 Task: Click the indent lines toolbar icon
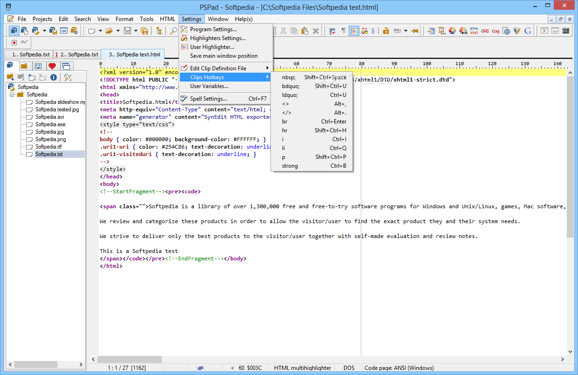point(431,31)
